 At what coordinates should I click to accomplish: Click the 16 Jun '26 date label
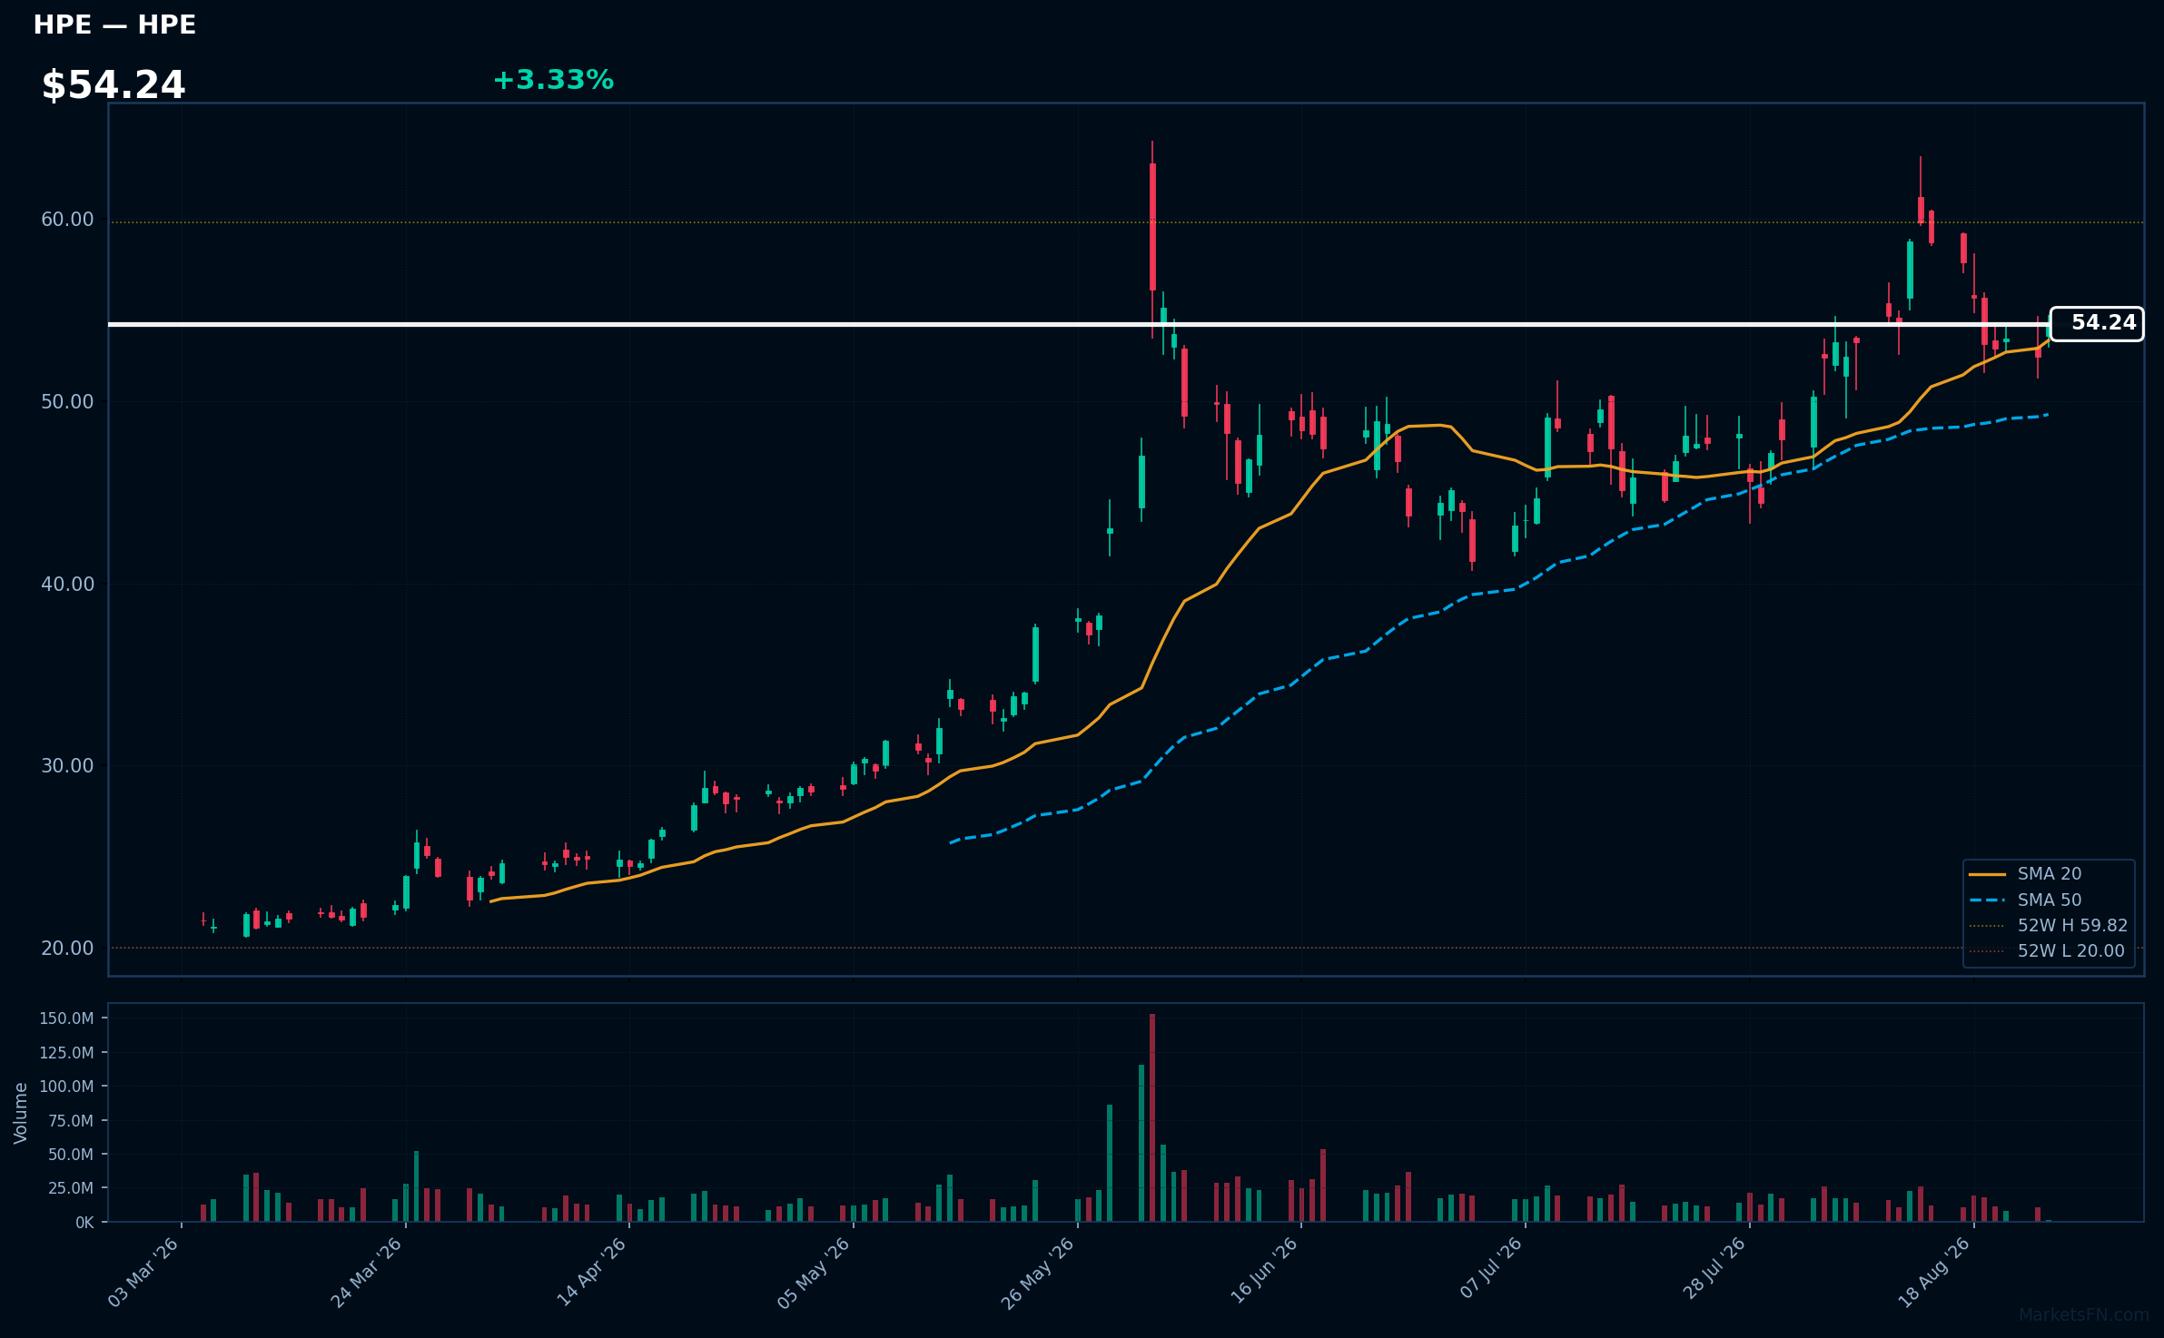[x=1263, y=1272]
